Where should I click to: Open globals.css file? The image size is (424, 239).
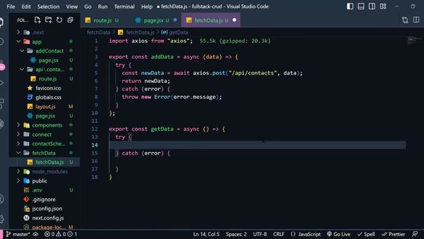[48, 98]
